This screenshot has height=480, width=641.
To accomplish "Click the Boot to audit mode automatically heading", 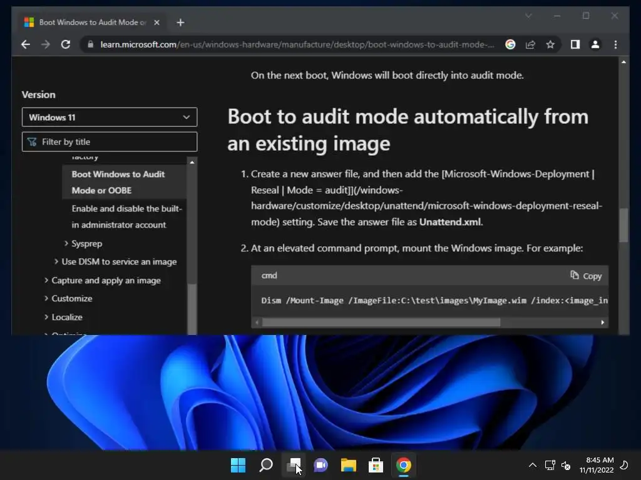I will [x=408, y=130].
